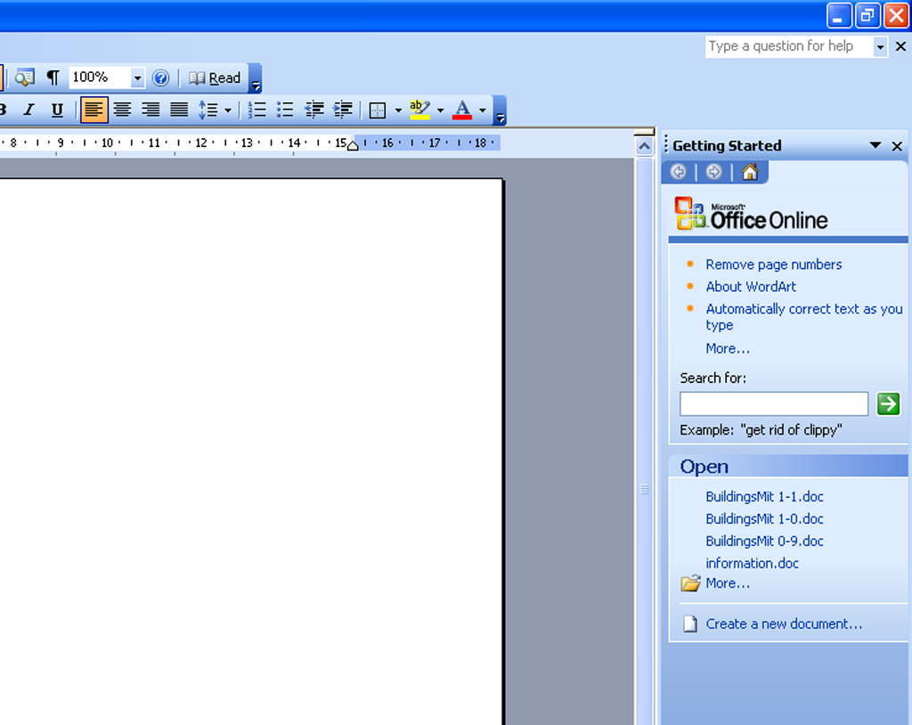Viewport: 912px width, 725px height.
Task: Open the zoom percentage dropdown
Action: [137, 78]
